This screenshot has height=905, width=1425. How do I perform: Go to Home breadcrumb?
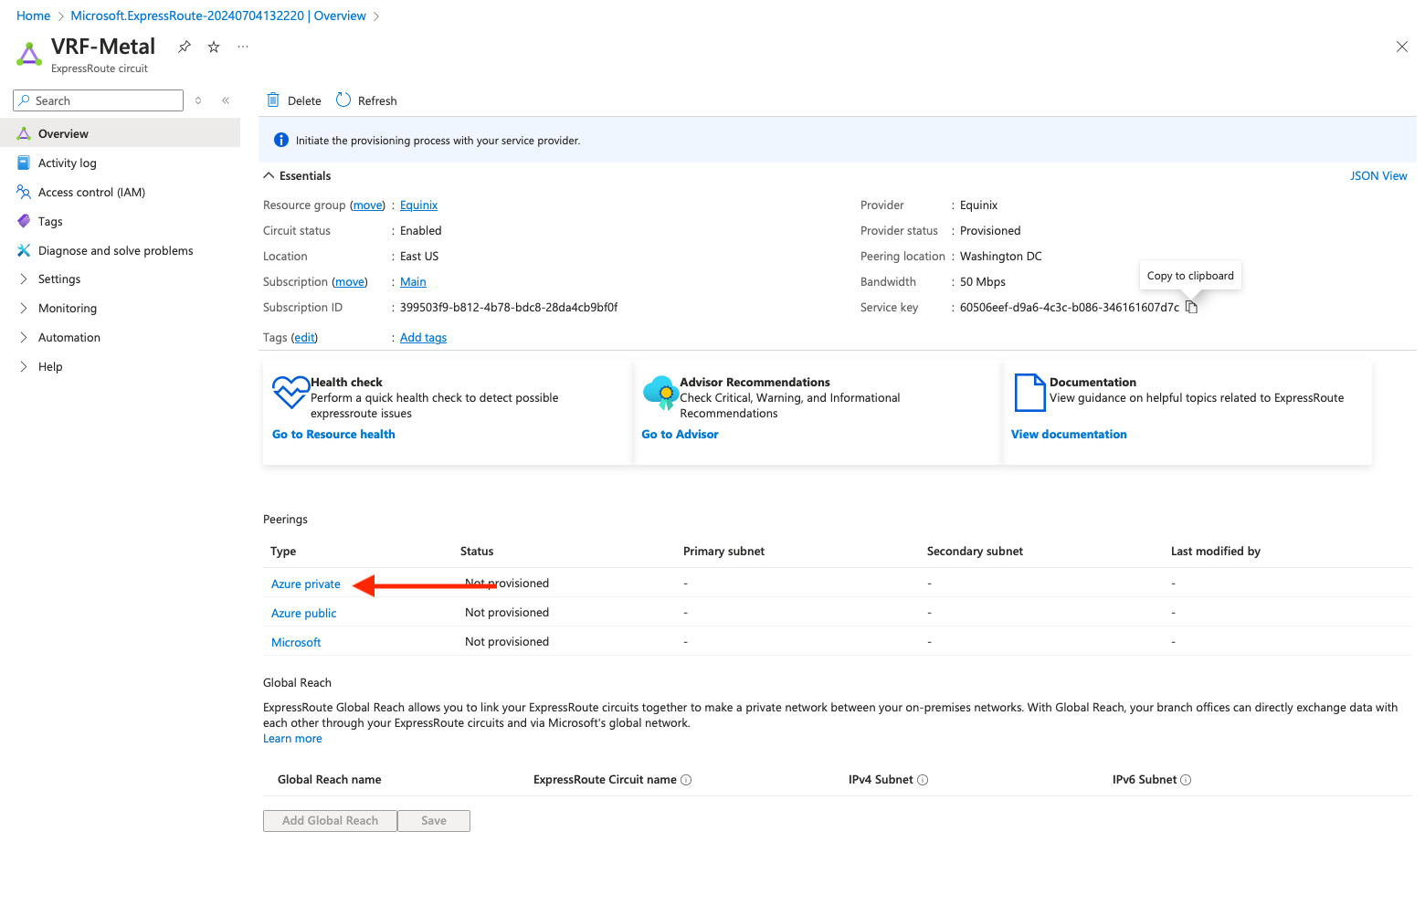pos(33,16)
